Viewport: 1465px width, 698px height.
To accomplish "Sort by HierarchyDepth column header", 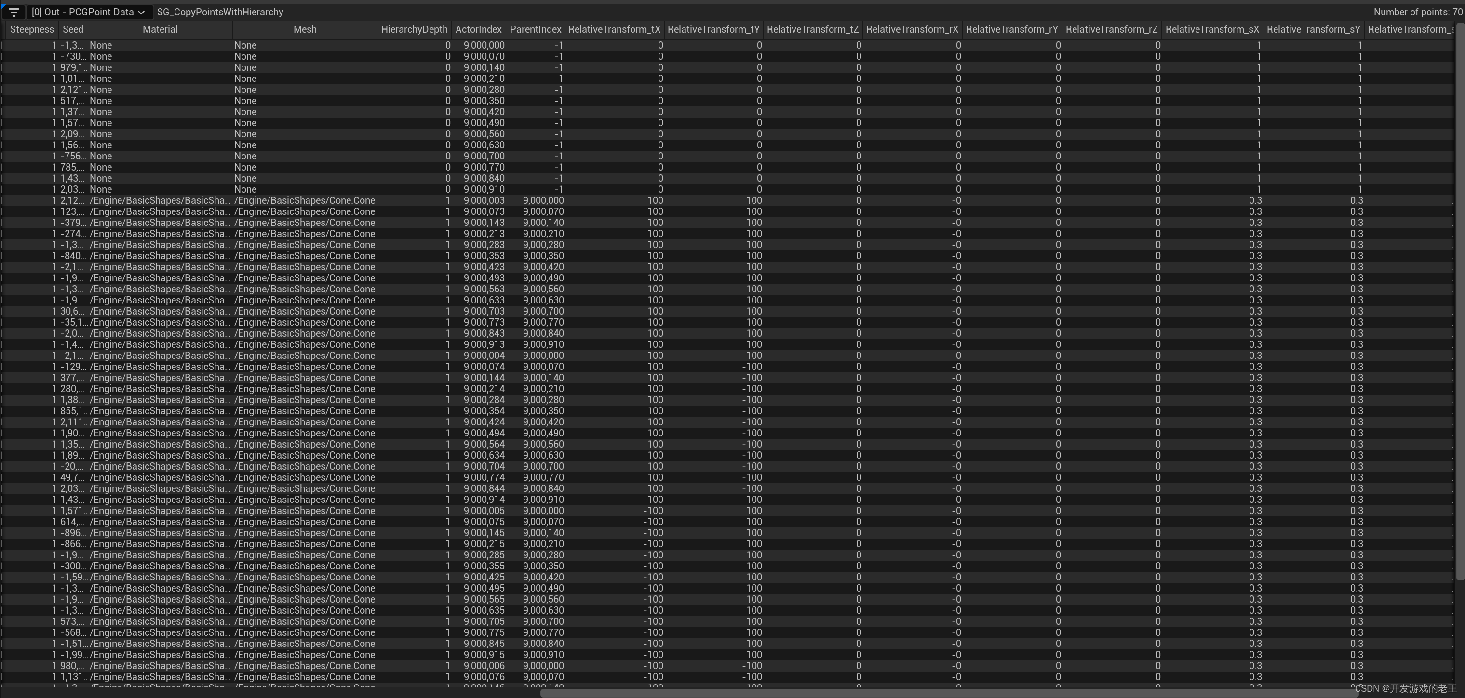I will click(414, 29).
